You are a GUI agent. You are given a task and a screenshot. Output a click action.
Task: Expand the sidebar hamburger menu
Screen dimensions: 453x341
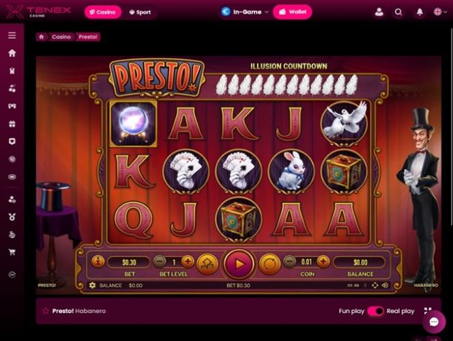12,36
